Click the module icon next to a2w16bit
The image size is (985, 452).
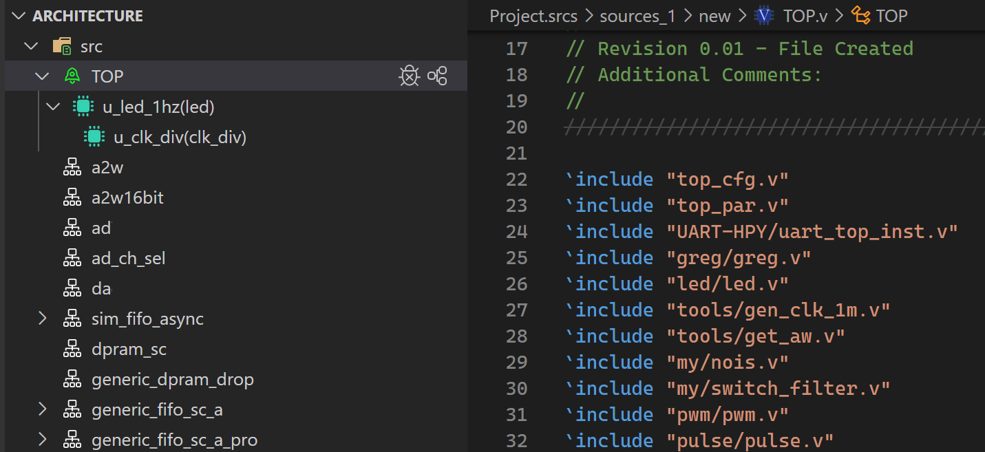pyautogui.click(x=72, y=197)
